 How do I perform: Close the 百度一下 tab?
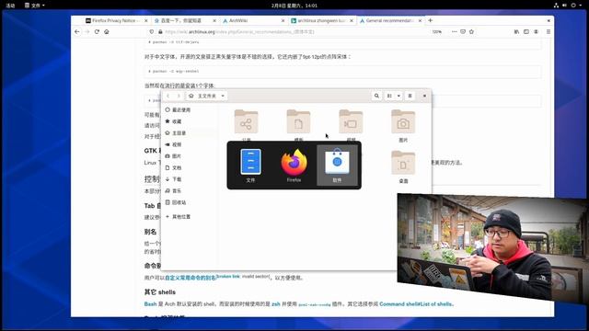[x=214, y=20]
